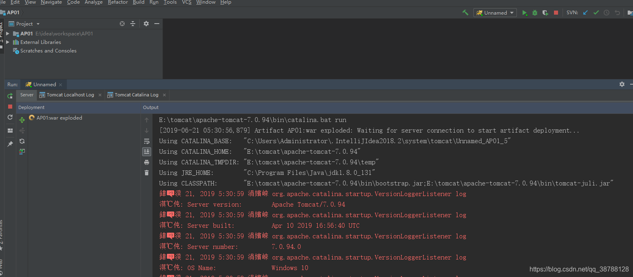
Task: Switch to the Tomcat Catalina Log tab
Action: (x=136, y=95)
